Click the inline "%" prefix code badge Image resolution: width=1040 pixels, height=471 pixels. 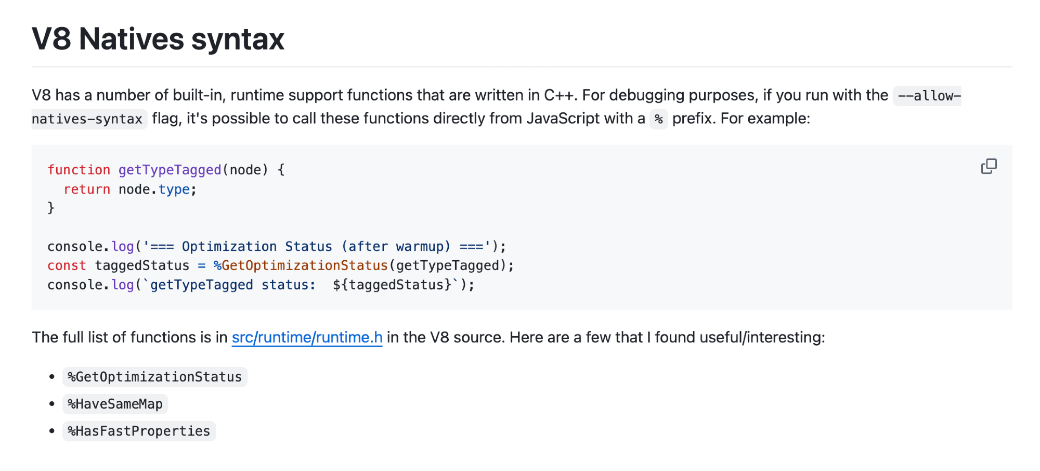[x=658, y=119]
